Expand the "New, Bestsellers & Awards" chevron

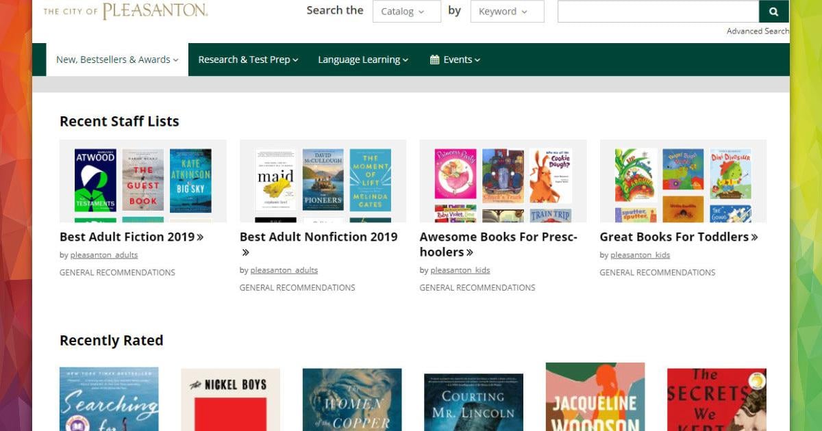[x=175, y=60]
